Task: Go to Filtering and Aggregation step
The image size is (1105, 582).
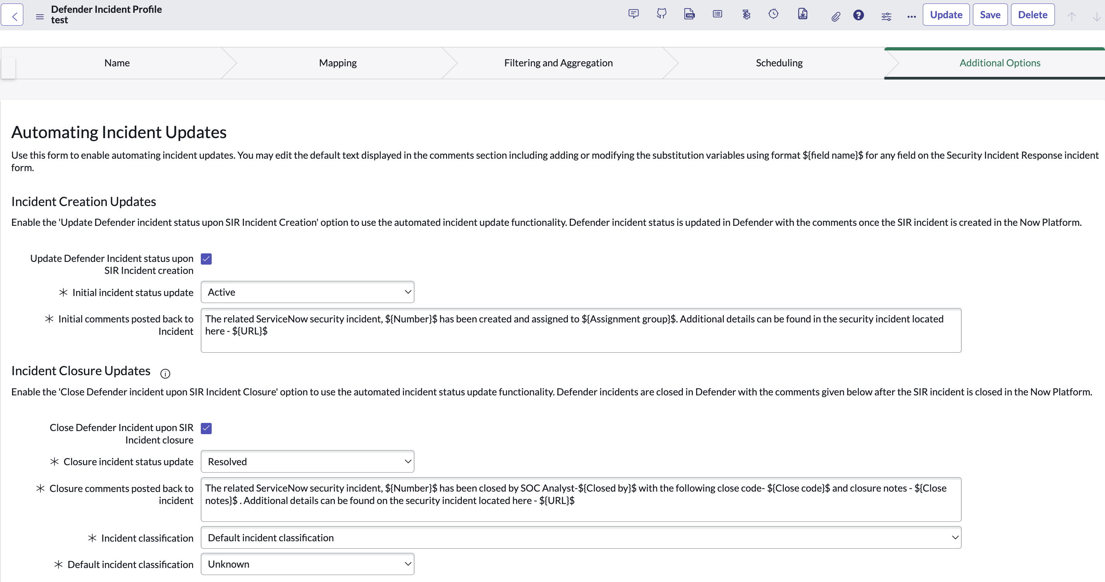Action: pos(558,63)
